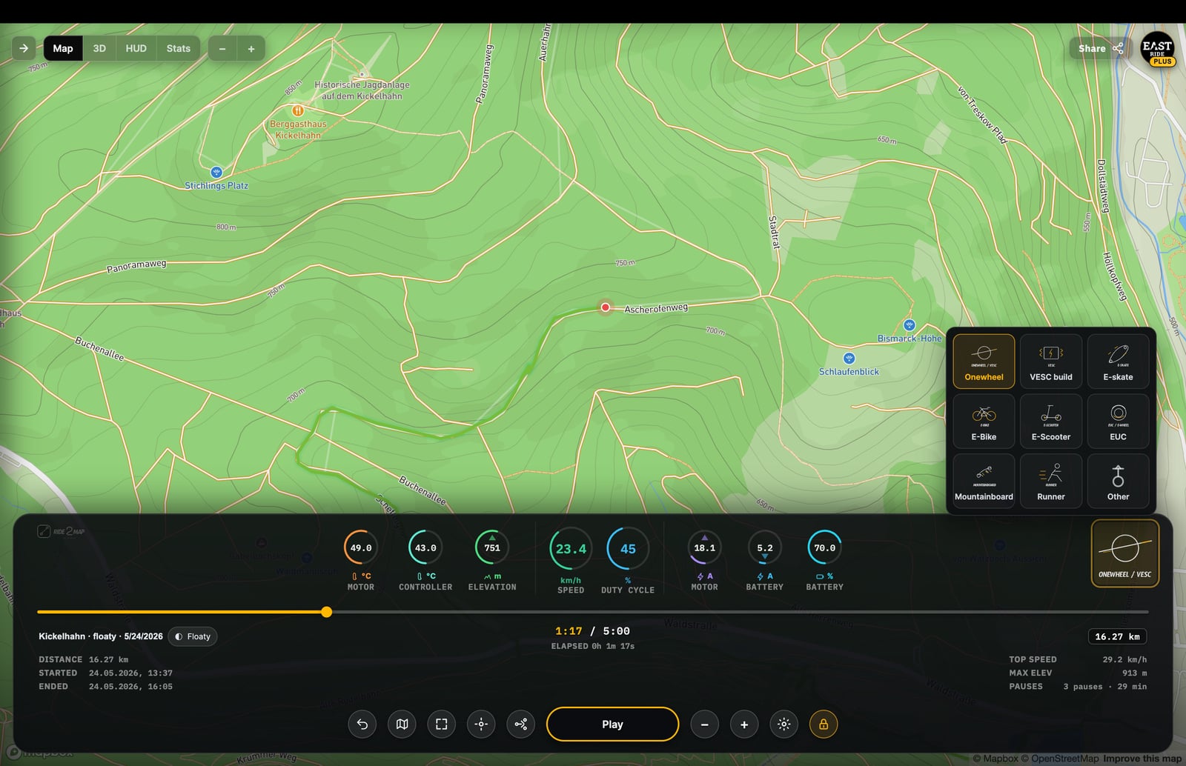Click Berggasthaus Kickelhahn restaurant marker

pyautogui.click(x=298, y=110)
